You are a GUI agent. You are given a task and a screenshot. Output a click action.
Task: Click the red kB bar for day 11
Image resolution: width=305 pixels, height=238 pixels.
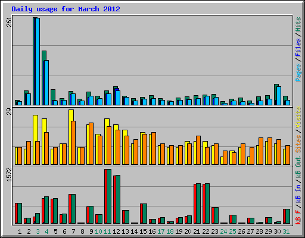point(105,196)
